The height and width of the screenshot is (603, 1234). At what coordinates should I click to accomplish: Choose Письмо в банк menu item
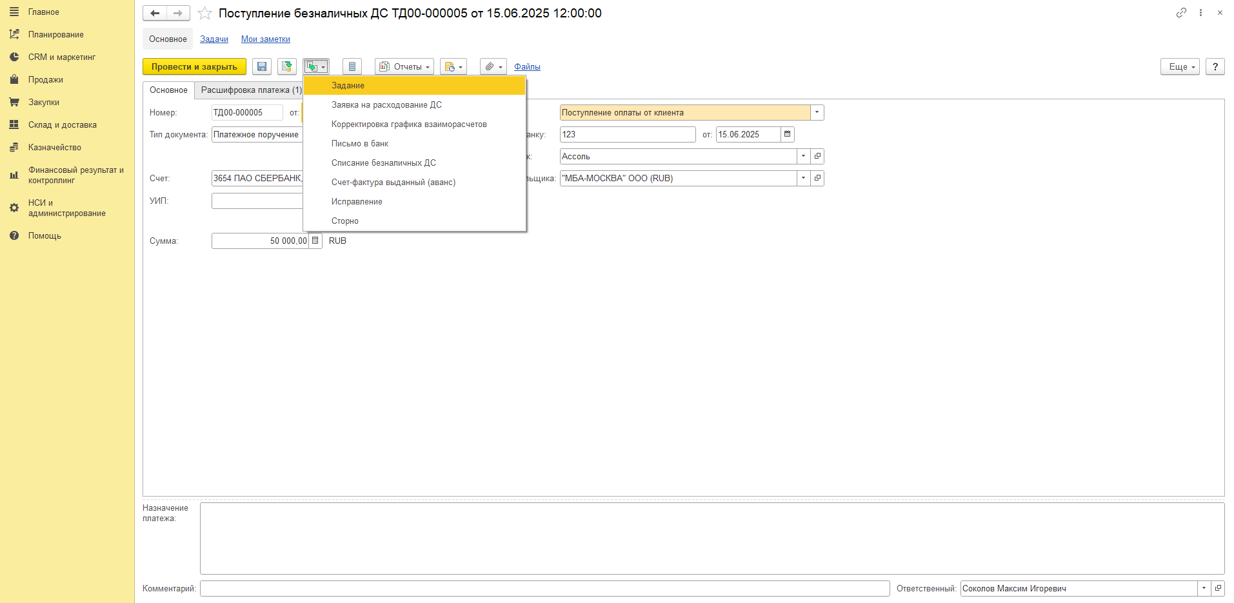[415, 143]
